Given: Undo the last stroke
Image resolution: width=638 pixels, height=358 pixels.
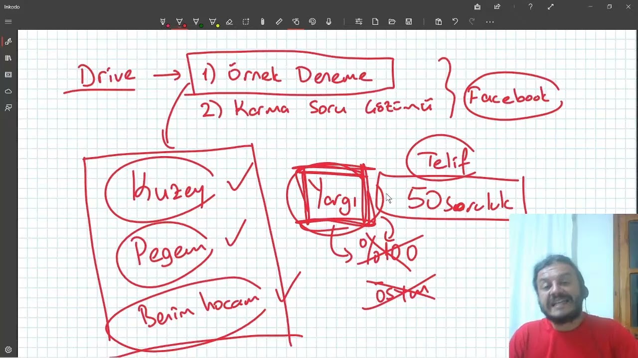Looking at the screenshot, I should click(455, 22).
